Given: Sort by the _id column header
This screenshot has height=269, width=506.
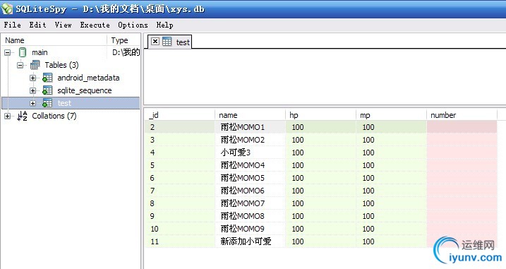Looking at the screenshot, I should [x=179, y=115].
